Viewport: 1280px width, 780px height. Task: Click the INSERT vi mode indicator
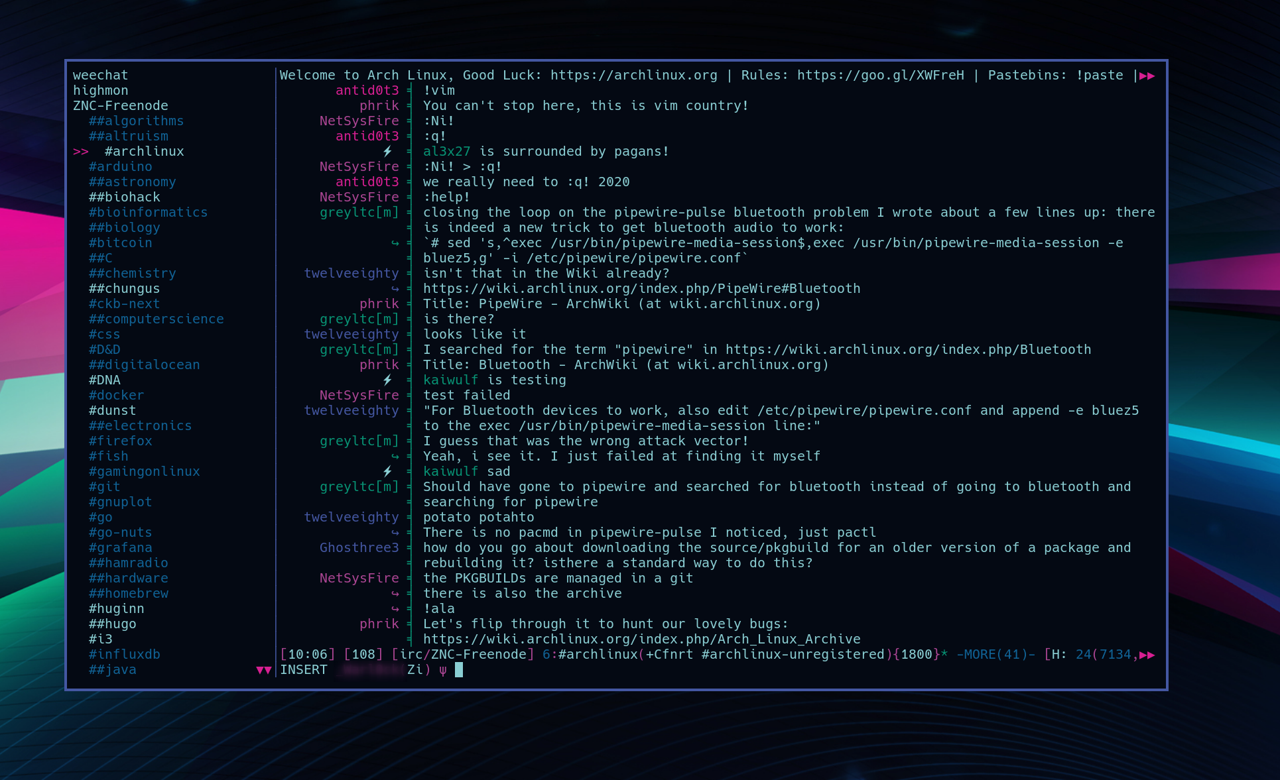click(303, 670)
